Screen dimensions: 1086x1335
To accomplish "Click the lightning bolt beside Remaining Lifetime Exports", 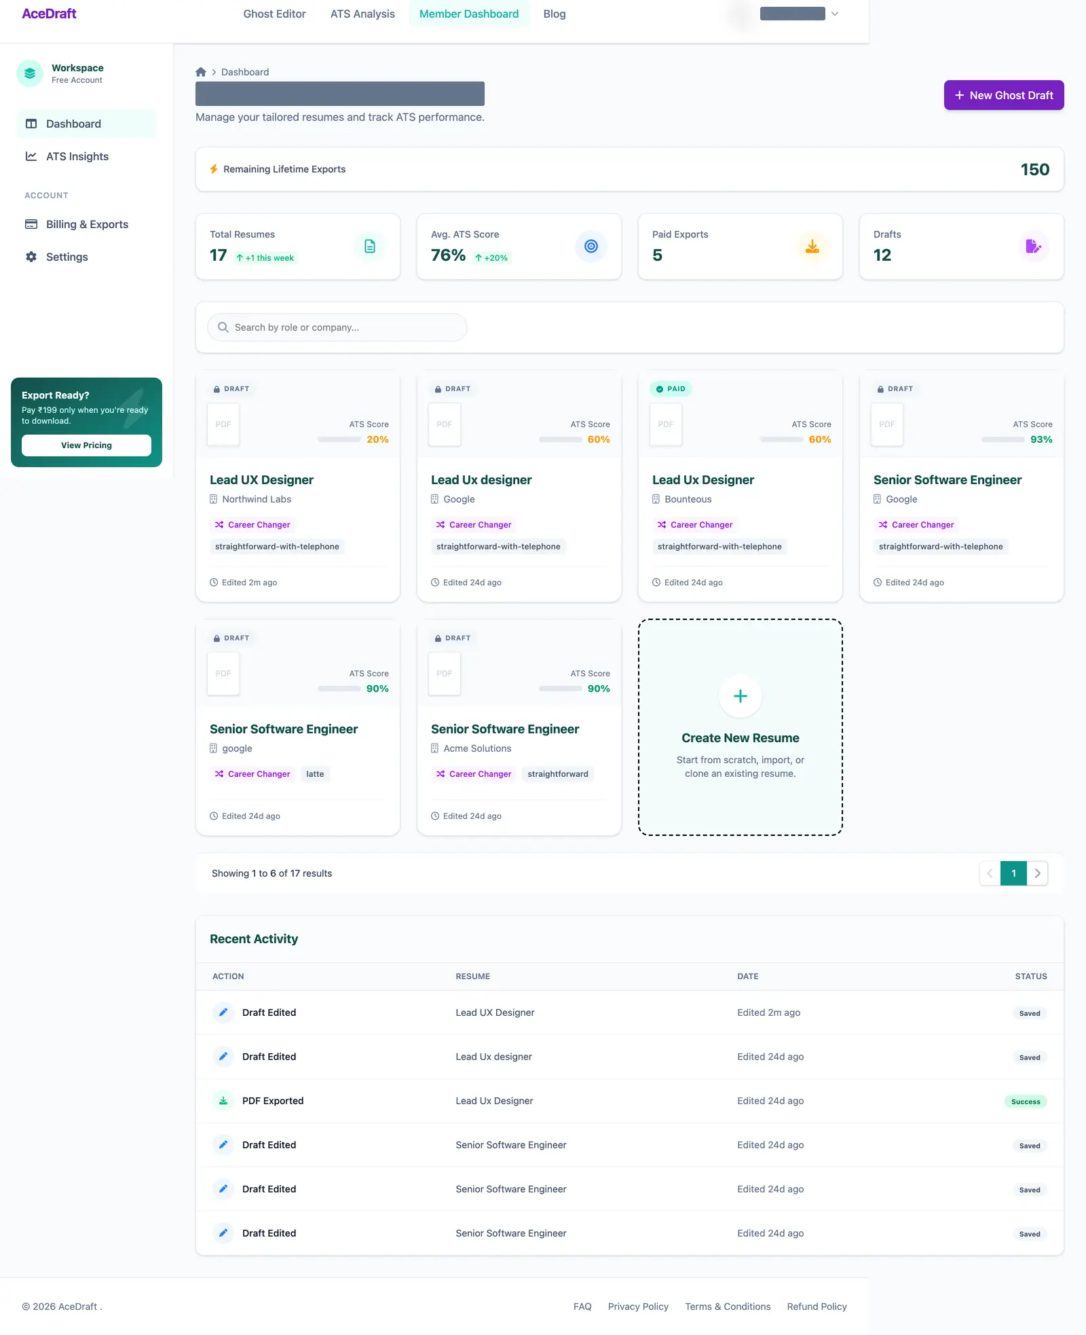I will (x=214, y=169).
